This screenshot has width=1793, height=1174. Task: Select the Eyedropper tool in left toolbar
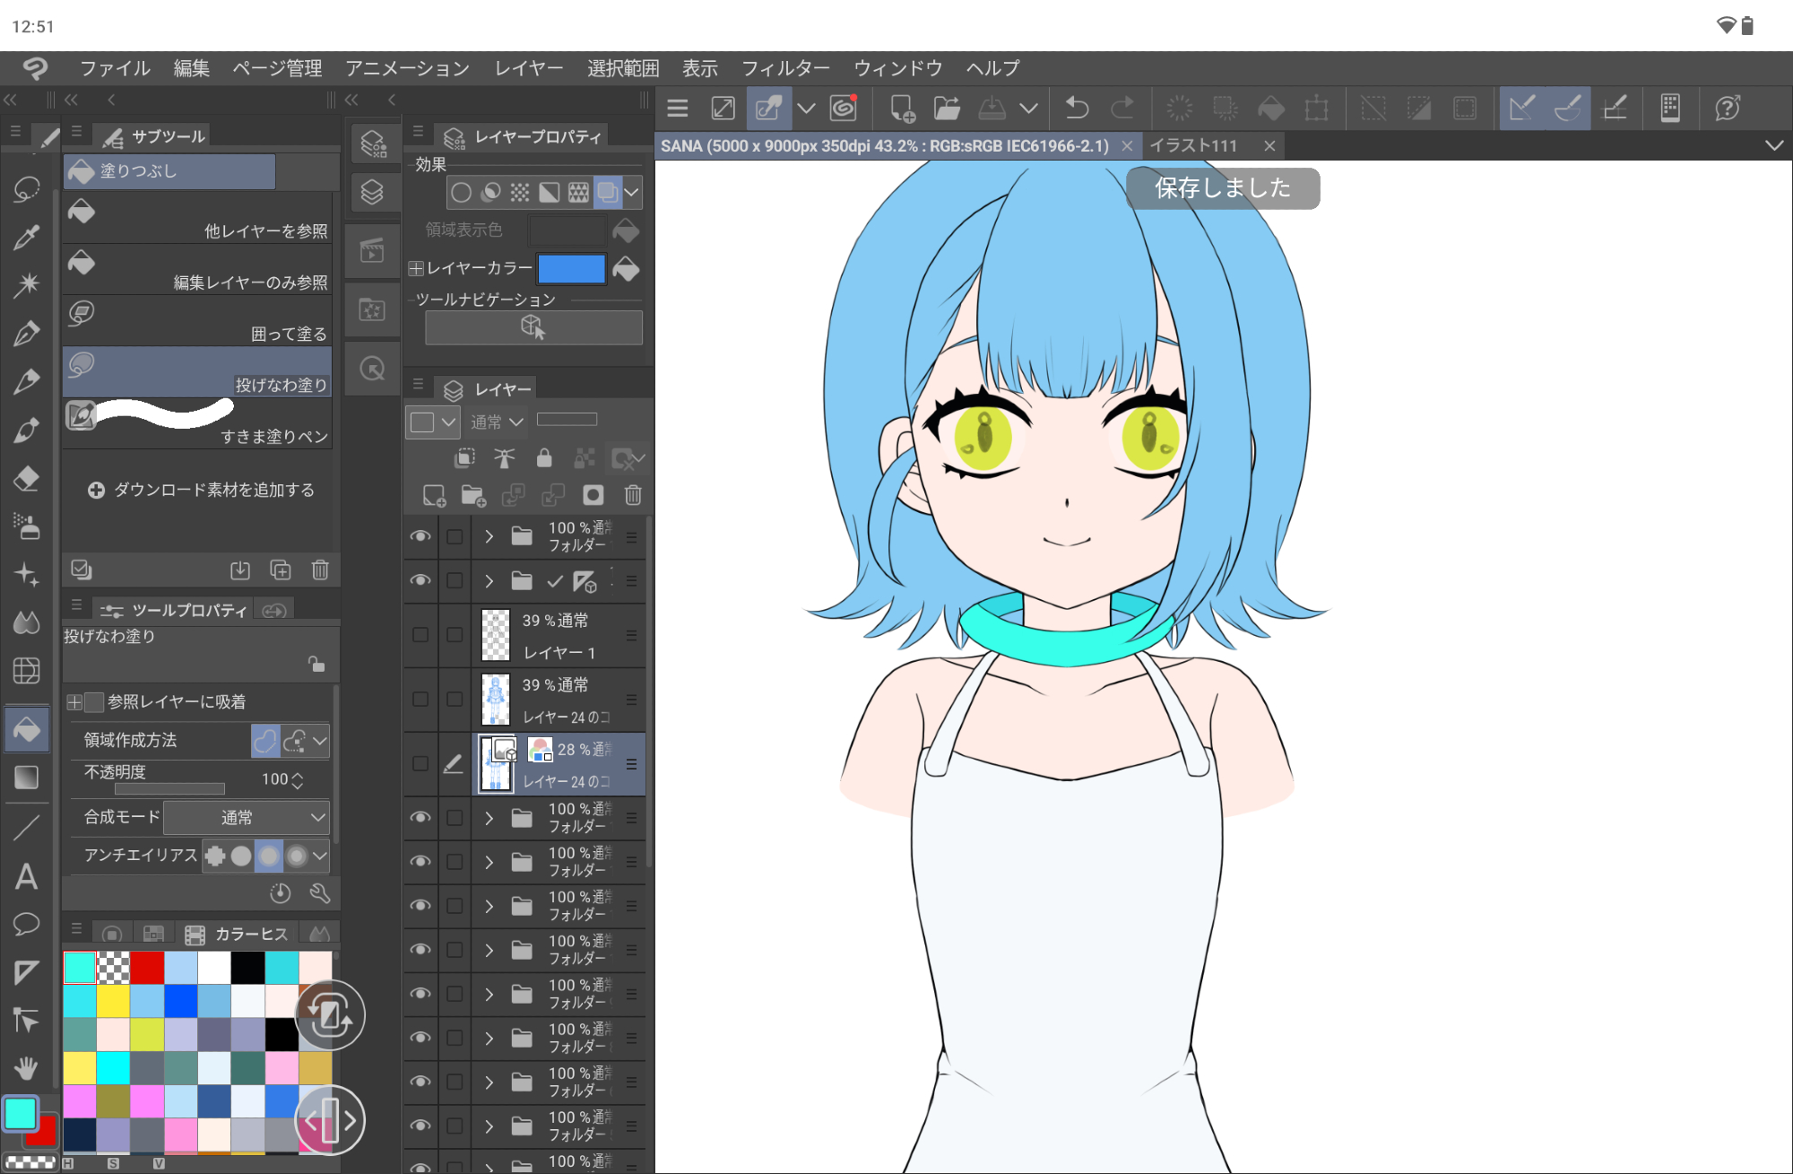(x=26, y=237)
